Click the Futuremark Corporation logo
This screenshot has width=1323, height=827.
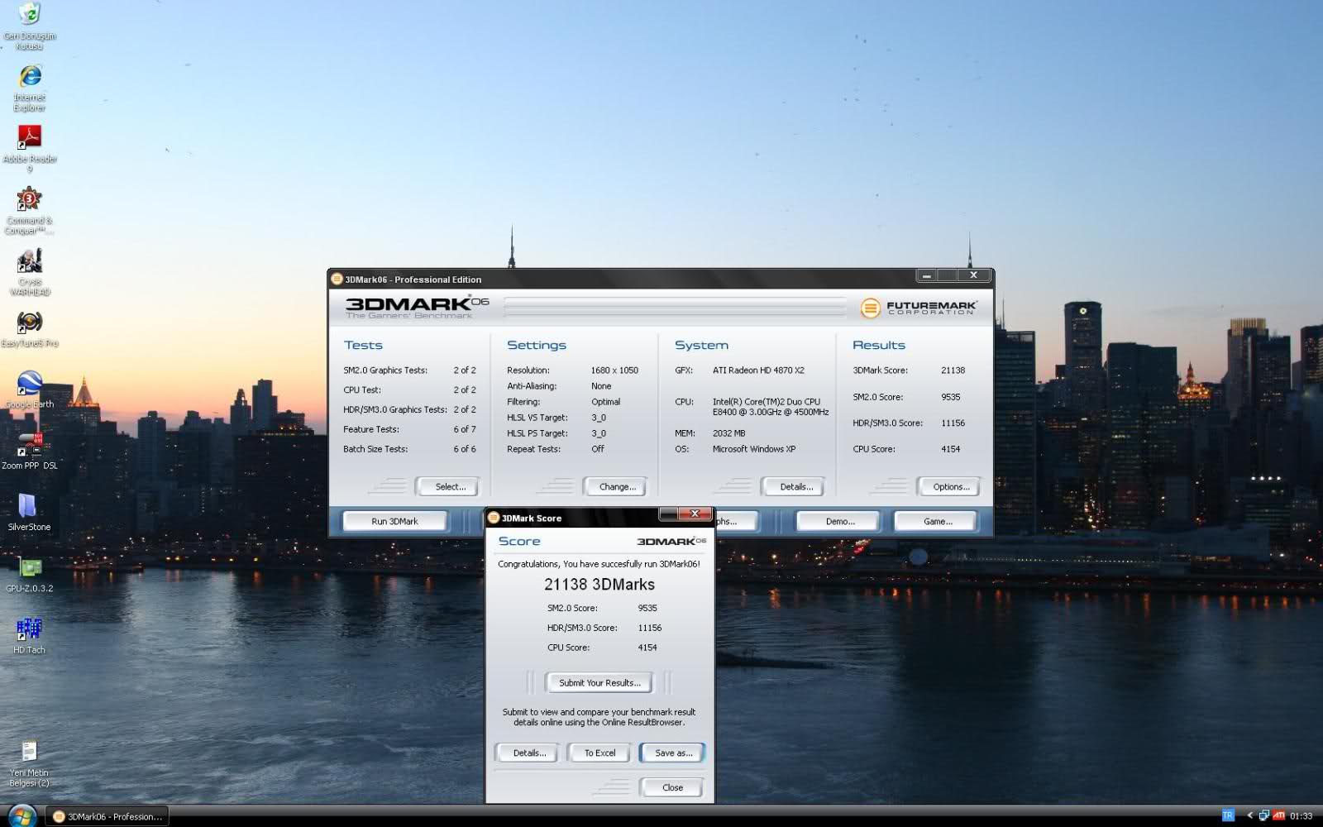(919, 308)
